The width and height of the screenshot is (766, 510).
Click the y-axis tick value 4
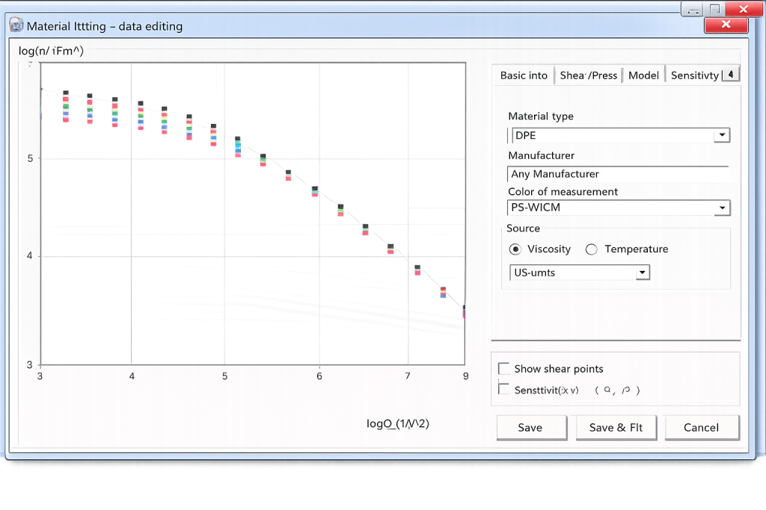click(x=30, y=255)
